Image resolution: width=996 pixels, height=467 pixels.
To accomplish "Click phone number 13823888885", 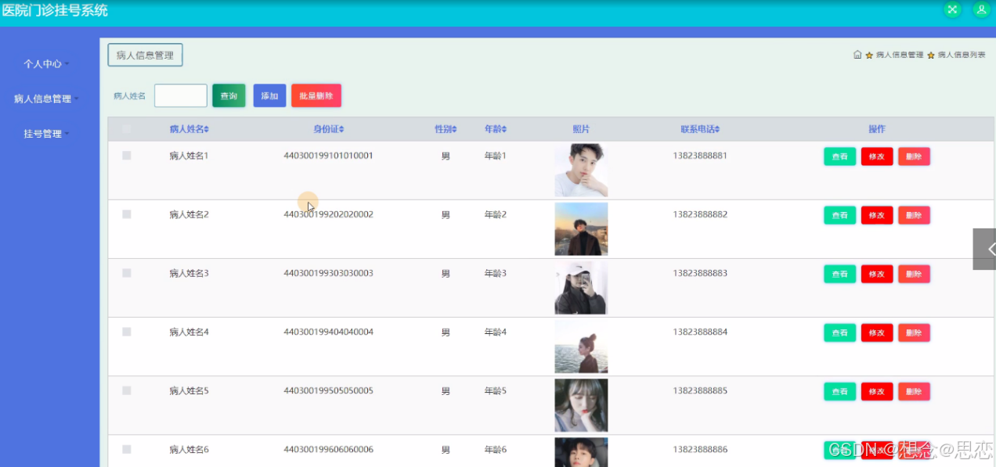I will 700,390.
